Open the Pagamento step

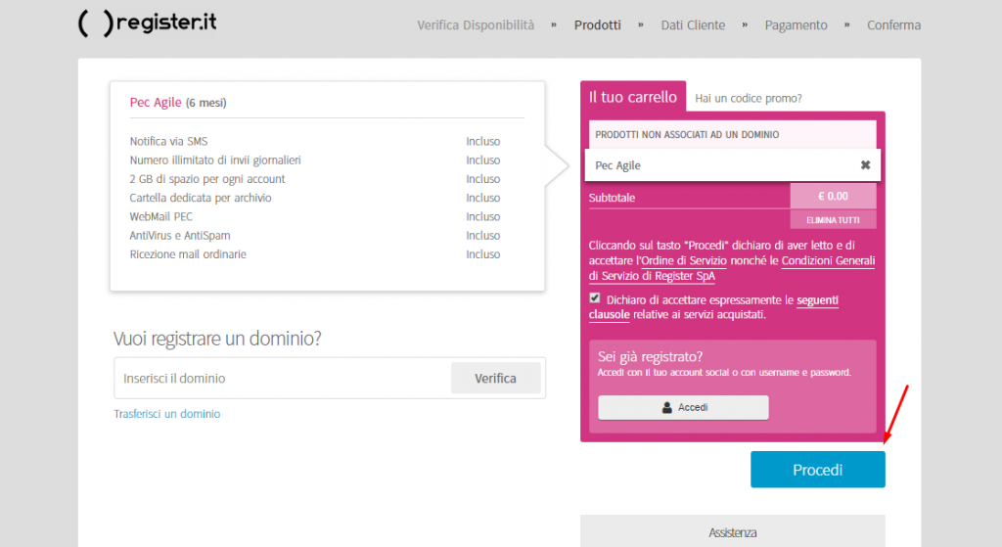(x=796, y=25)
